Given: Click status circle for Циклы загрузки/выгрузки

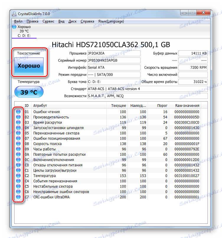Looking at the screenshot, I should [x=18, y=170].
